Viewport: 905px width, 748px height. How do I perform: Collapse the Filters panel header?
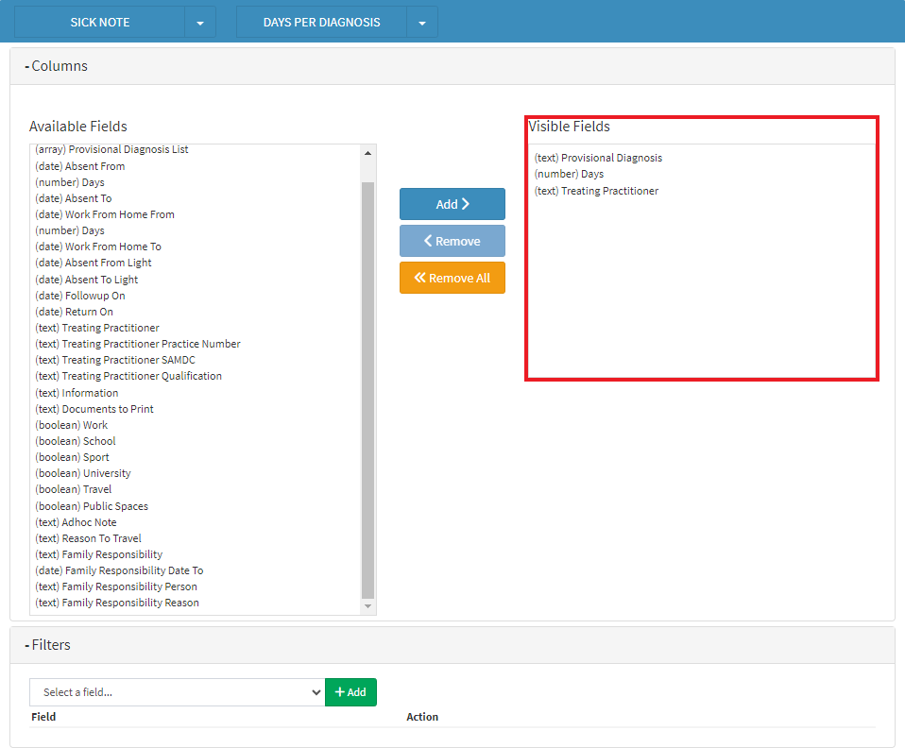(x=52, y=645)
